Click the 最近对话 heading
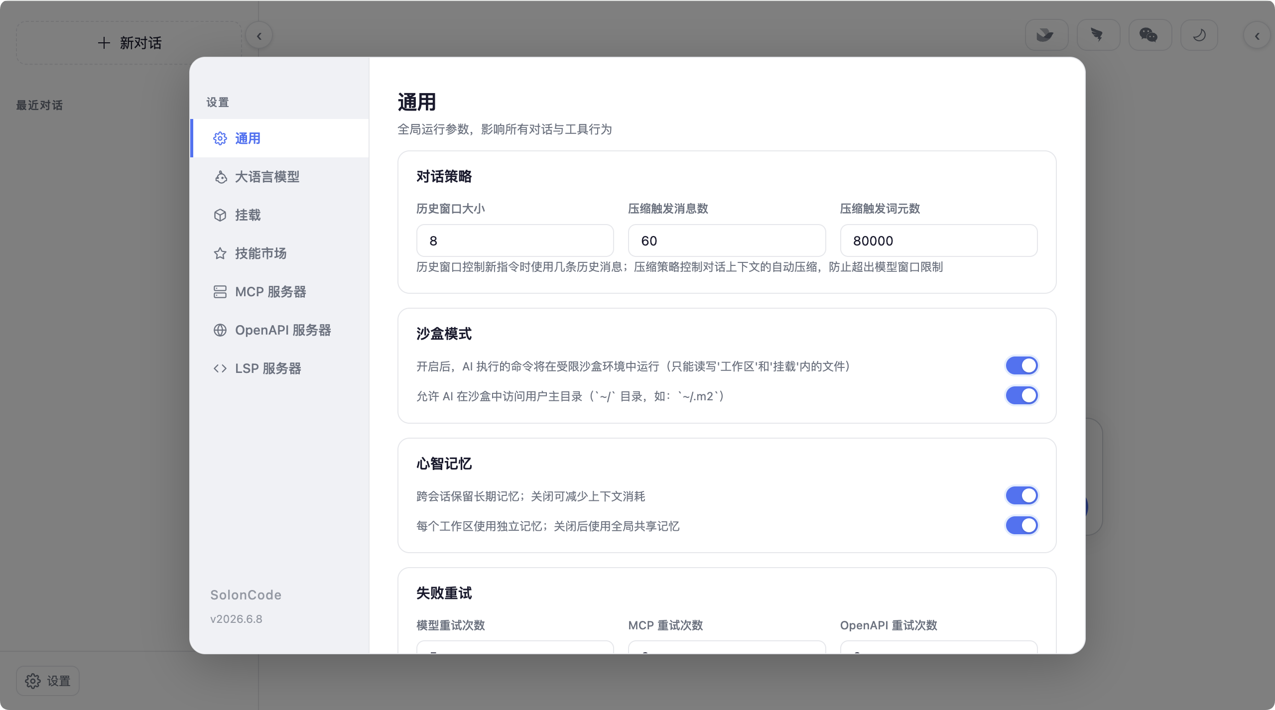The width and height of the screenshot is (1275, 710). (x=39, y=105)
